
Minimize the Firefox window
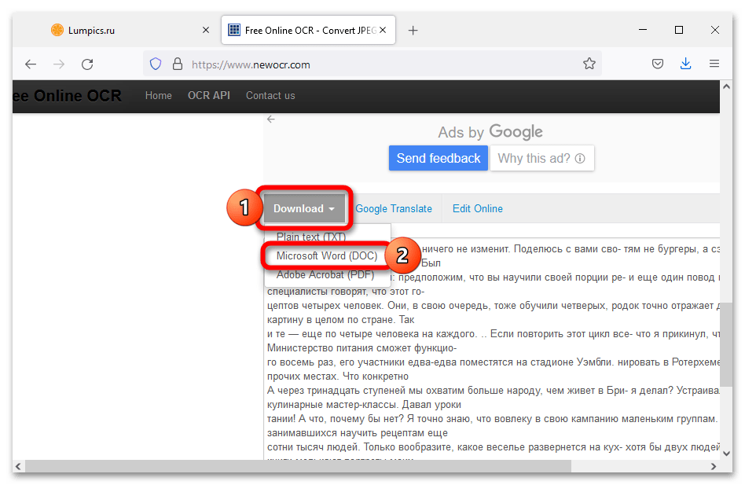643,30
